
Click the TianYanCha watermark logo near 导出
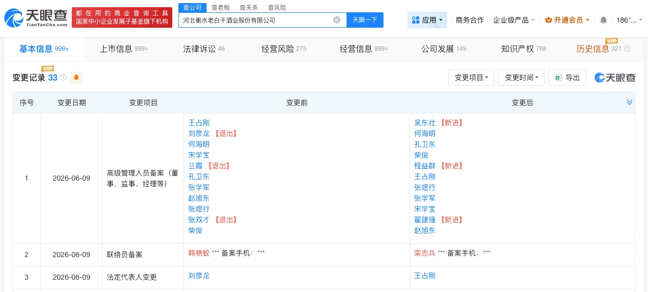point(615,77)
